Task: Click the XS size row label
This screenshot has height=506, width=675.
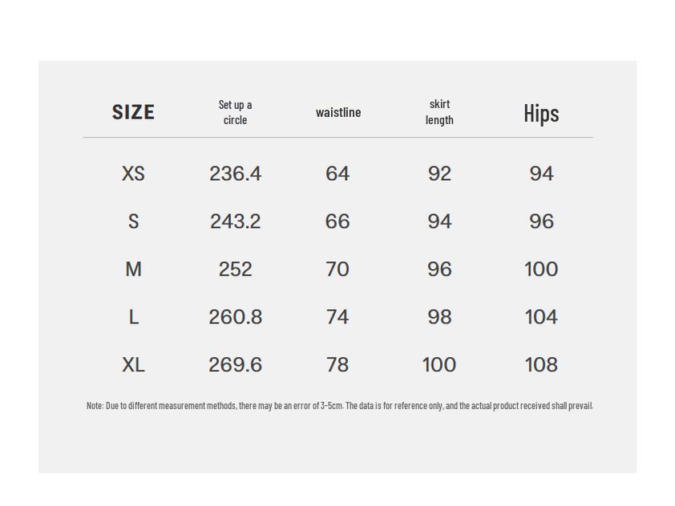Action: [133, 174]
